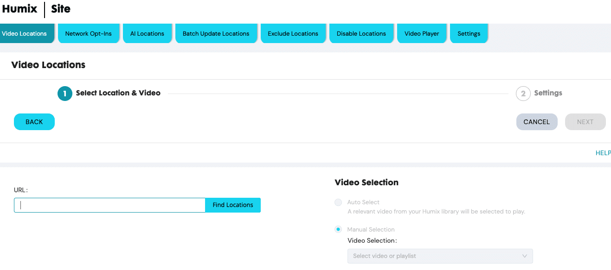611x270 pixels.
Task: Open the Video Player tab
Action: click(422, 33)
